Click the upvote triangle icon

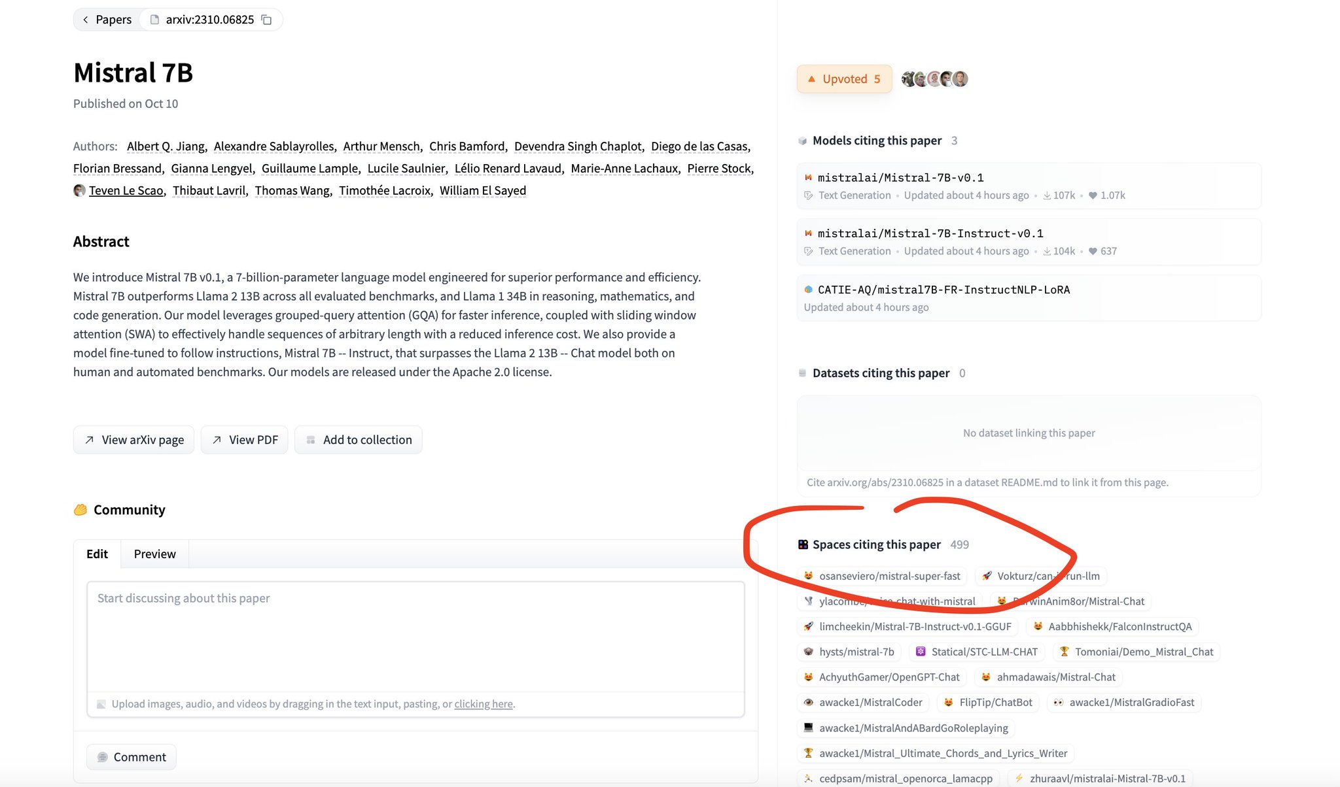point(811,79)
